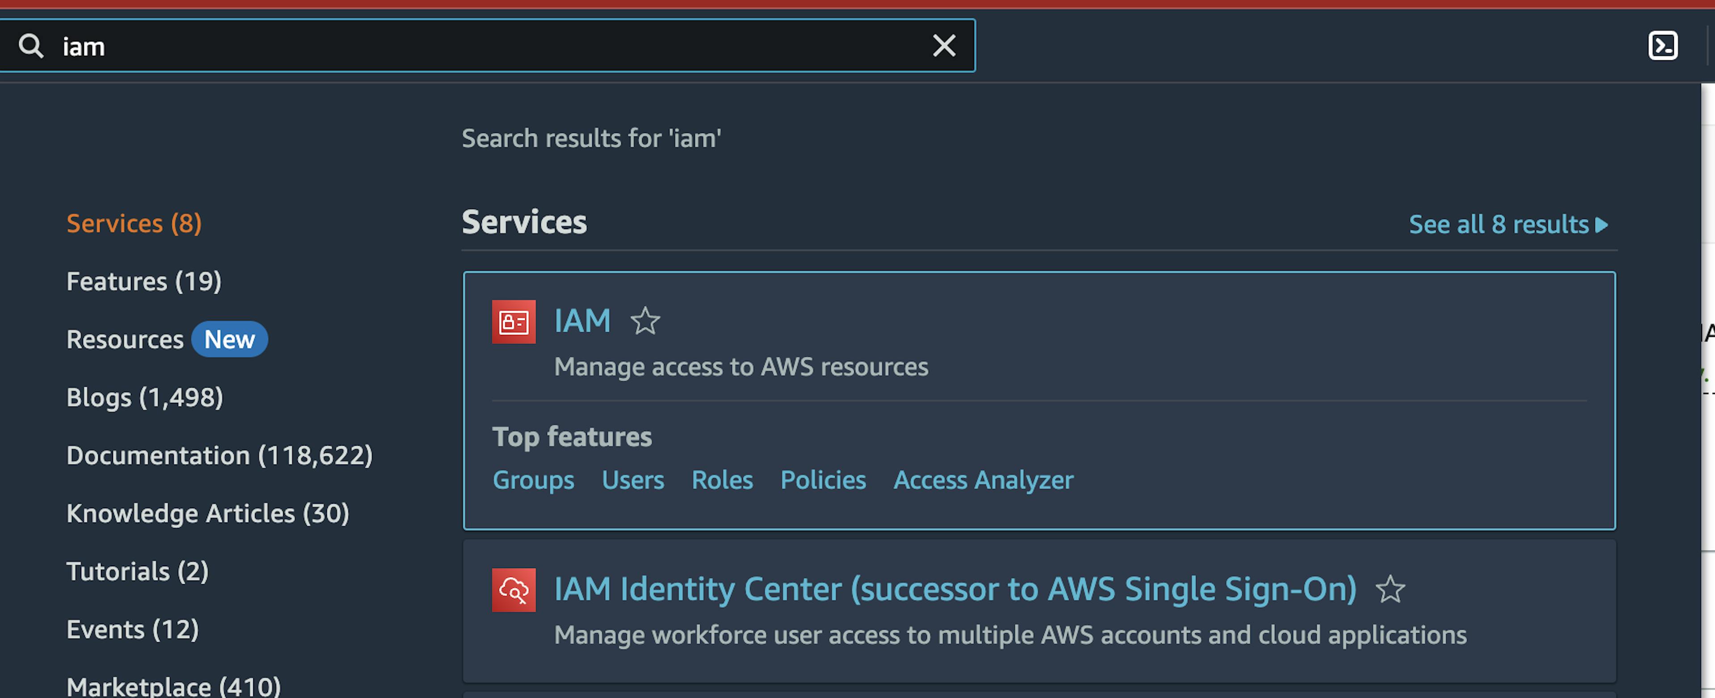The height and width of the screenshot is (698, 1715).
Task: Click Tutorials results category
Action: (x=137, y=569)
